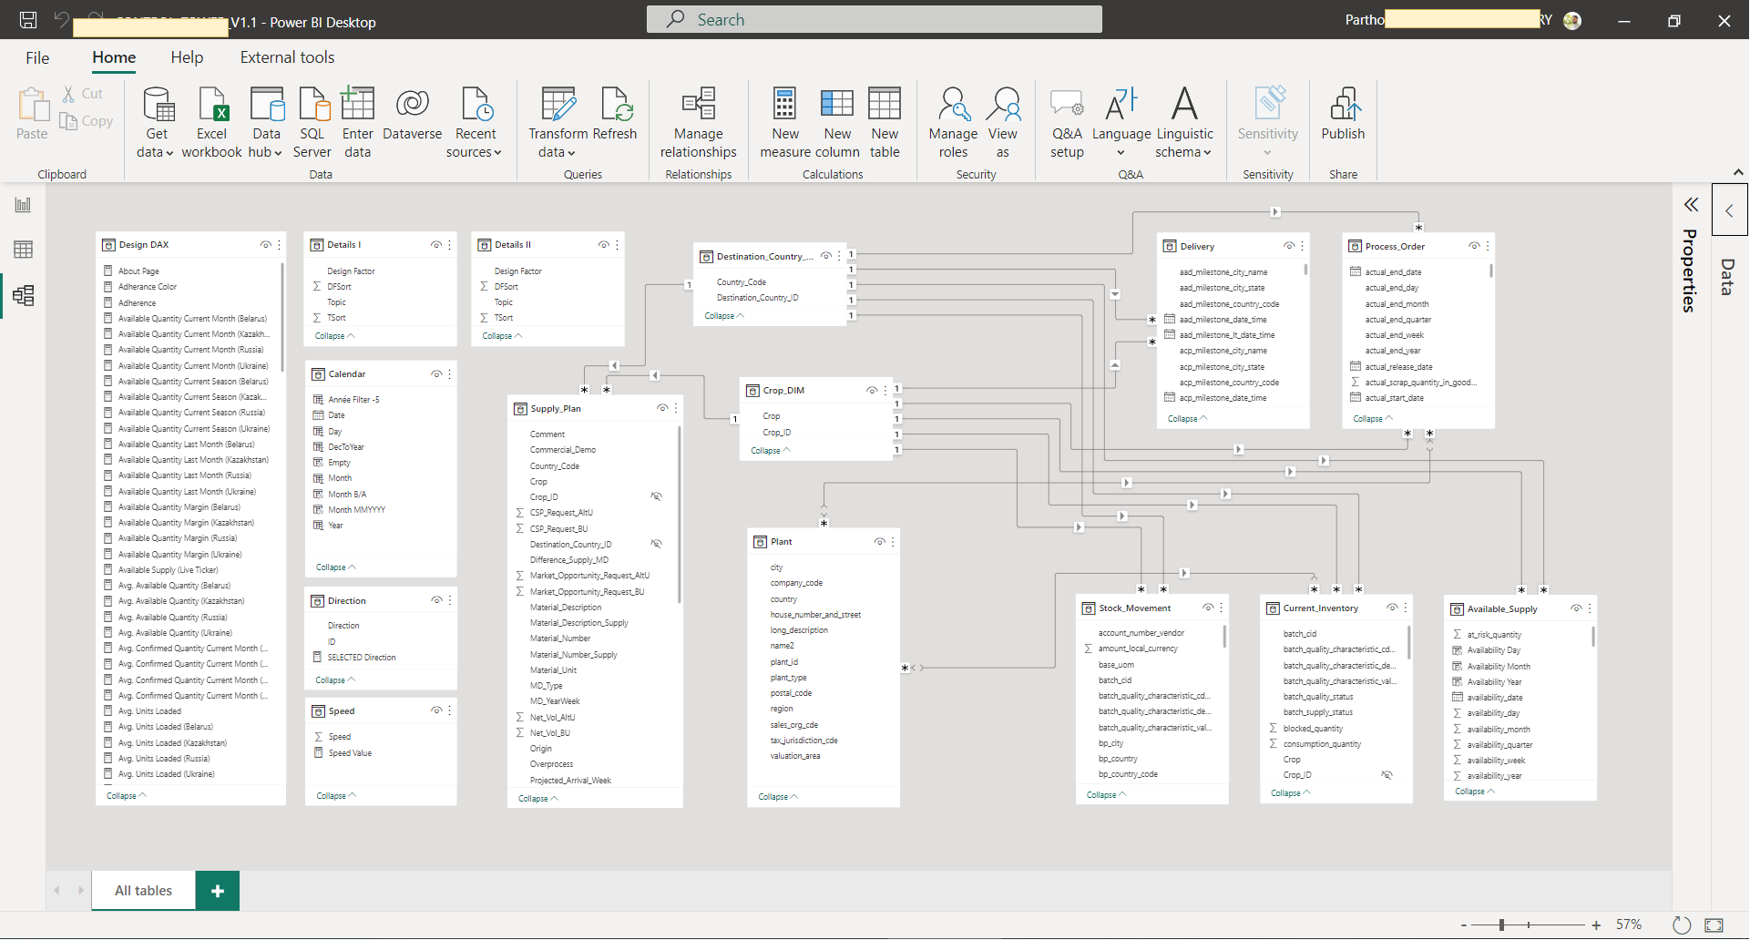Open Enter data table dialog
The image size is (1750, 940).
[357, 123]
